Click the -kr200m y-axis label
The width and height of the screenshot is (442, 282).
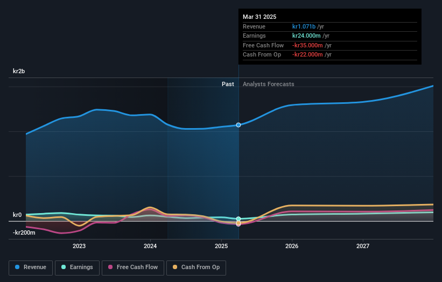tap(24, 232)
